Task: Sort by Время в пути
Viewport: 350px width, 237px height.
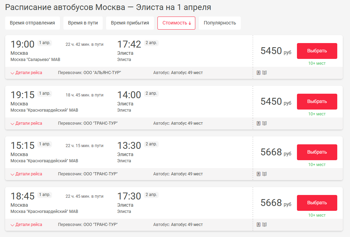Action: [x=83, y=23]
